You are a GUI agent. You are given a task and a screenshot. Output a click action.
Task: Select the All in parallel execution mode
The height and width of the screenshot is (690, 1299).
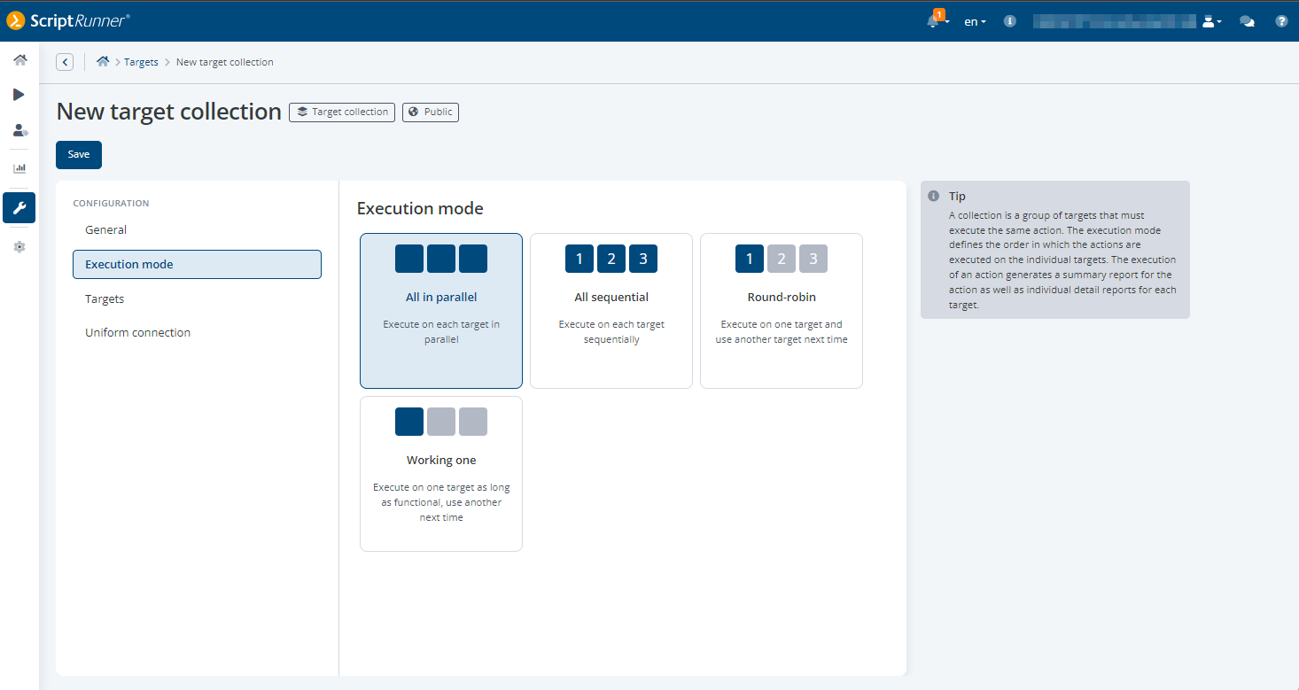pyautogui.click(x=441, y=311)
